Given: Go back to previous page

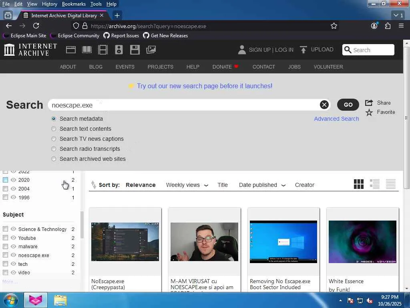Looking at the screenshot, I should click(9, 26).
